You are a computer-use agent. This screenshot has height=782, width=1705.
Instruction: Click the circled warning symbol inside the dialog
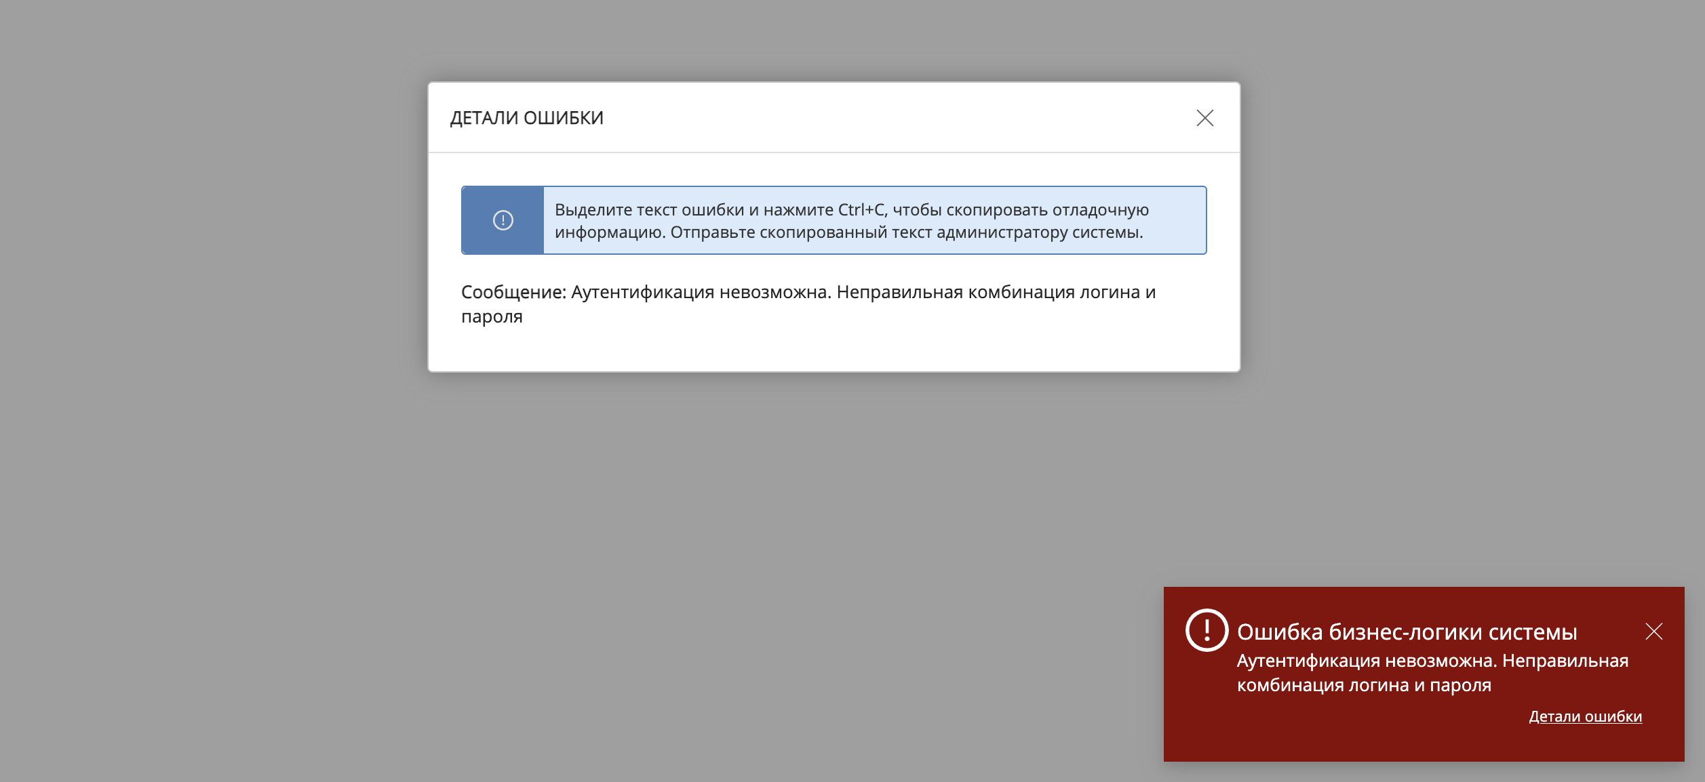tap(502, 220)
